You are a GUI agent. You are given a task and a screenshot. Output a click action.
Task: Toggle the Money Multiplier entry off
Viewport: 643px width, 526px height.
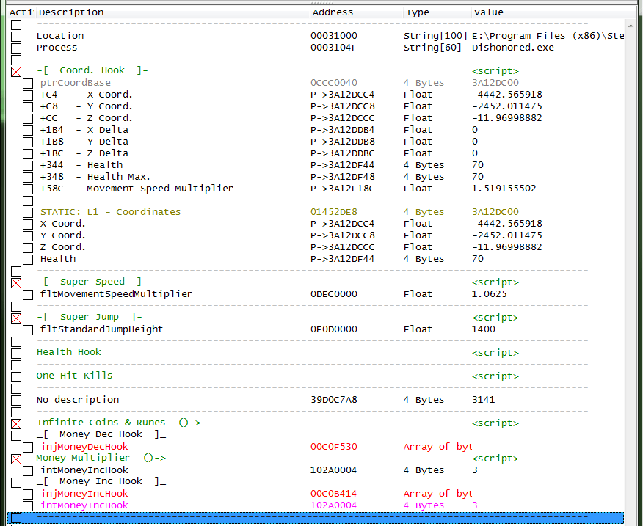pyautogui.click(x=17, y=458)
